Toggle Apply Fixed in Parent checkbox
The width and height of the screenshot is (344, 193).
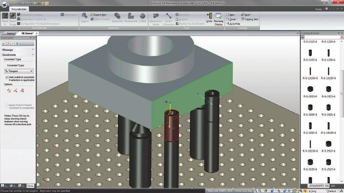click(7, 105)
